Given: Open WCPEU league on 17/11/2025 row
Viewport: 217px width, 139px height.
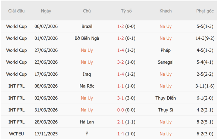Looking at the screenshot, I should (16, 134).
